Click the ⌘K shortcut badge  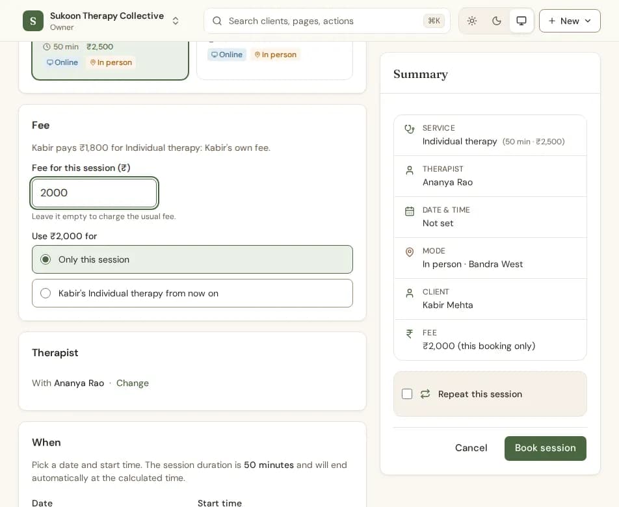(434, 21)
